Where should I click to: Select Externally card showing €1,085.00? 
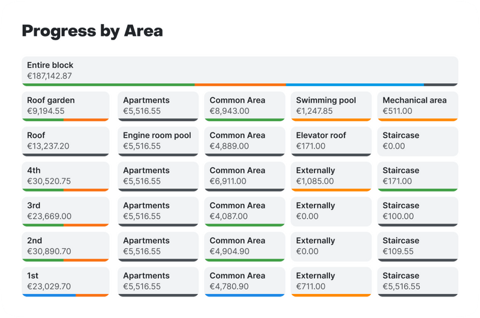331,176
